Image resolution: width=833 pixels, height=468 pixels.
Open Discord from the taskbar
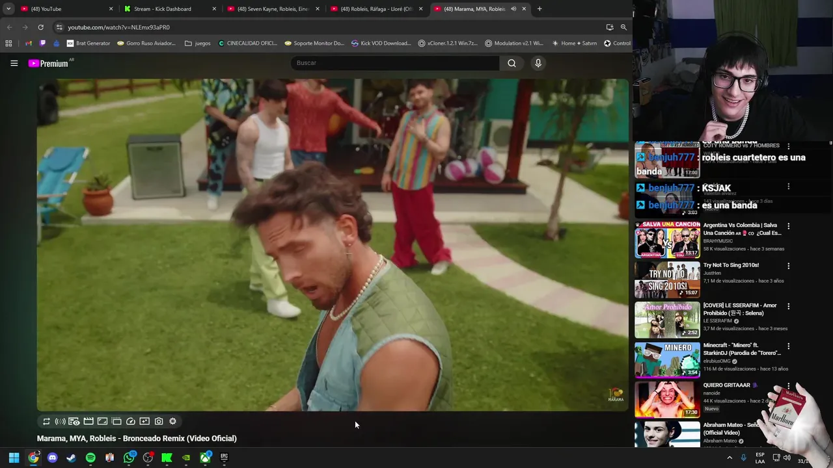53,458
